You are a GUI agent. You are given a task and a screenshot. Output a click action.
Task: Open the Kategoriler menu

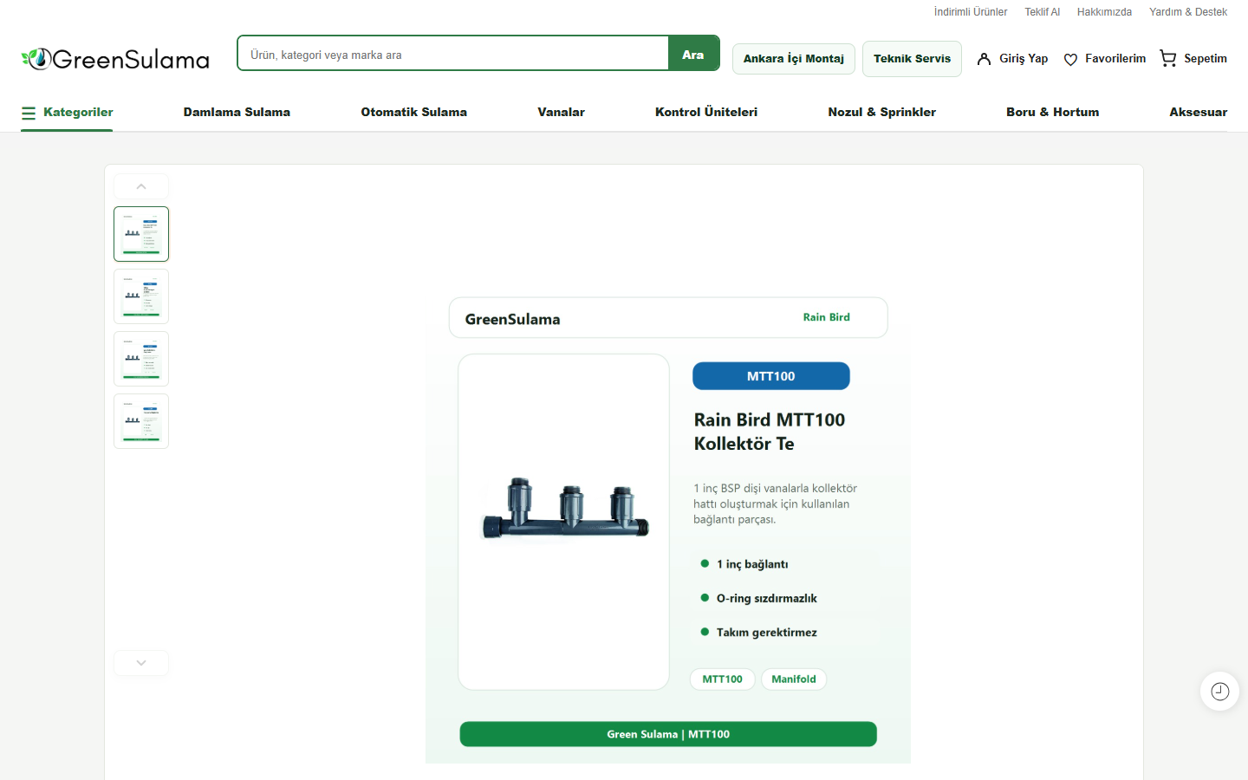68,113
